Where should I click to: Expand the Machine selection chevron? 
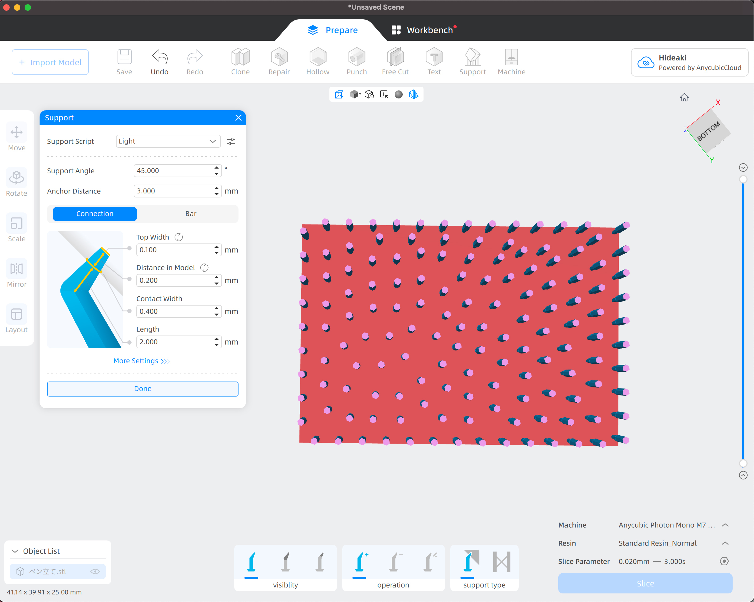725,525
